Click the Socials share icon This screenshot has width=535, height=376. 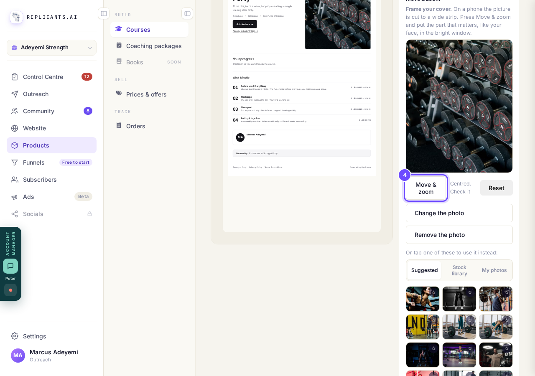(15, 214)
